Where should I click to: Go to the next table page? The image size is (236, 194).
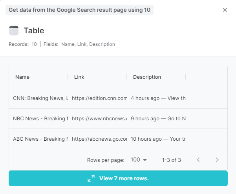[217, 160]
